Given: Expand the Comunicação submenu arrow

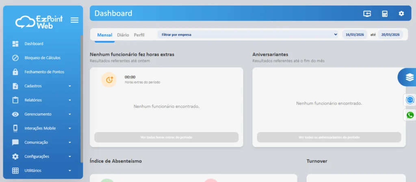Looking at the screenshot, I should click(x=70, y=143).
